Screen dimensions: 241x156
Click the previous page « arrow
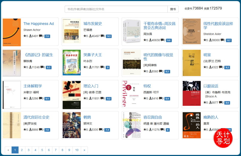click(x=8, y=150)
